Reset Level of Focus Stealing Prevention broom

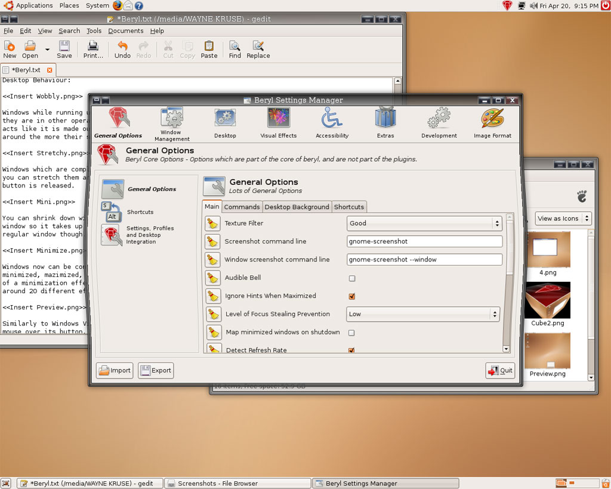pos(214,314)
